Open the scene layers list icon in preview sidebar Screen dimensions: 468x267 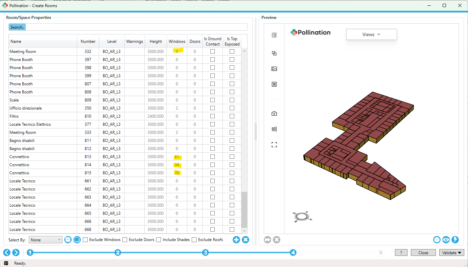click(x=274, y=35)
